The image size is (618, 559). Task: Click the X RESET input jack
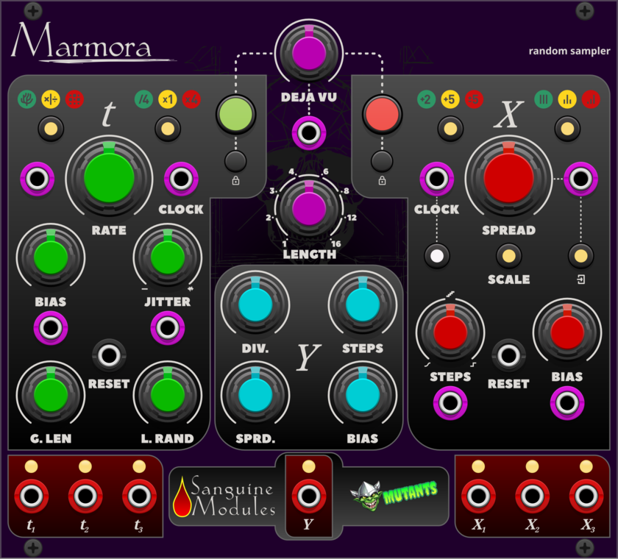click(x=509, y=356)
